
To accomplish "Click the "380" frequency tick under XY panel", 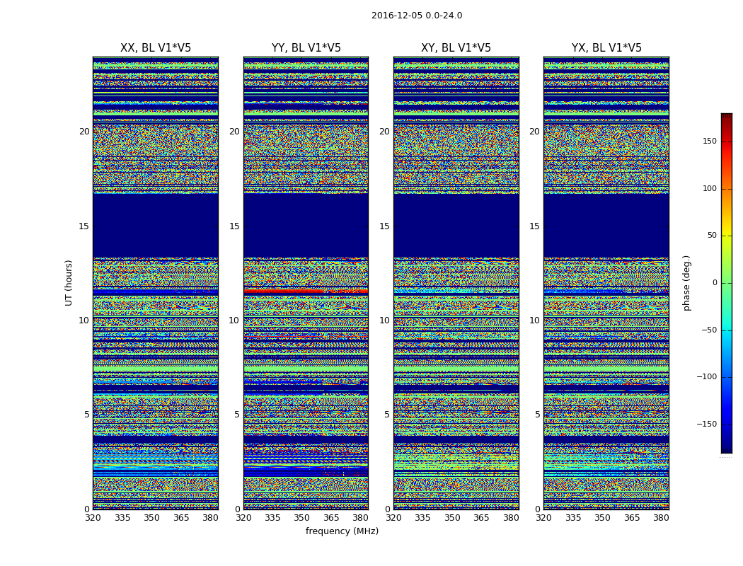I will (x=512, y=518).
